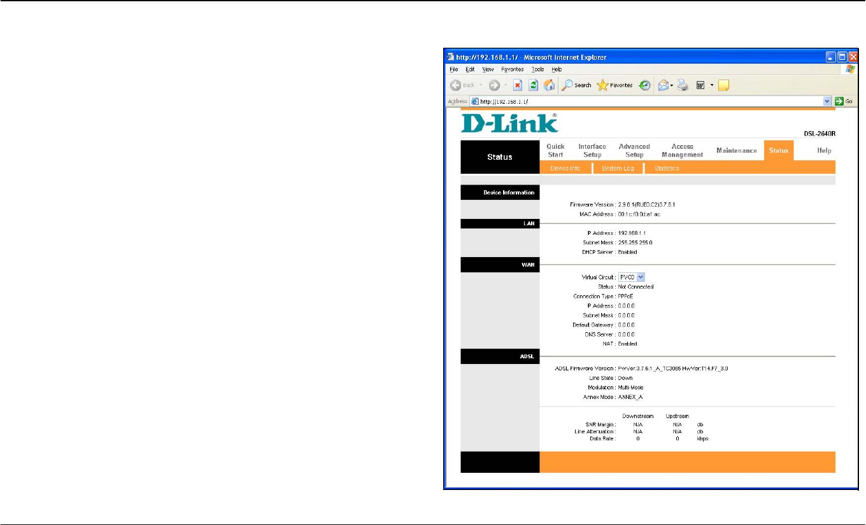The image size is (866, 525).
Task: Open the Search pane
Action: point(576,85)
